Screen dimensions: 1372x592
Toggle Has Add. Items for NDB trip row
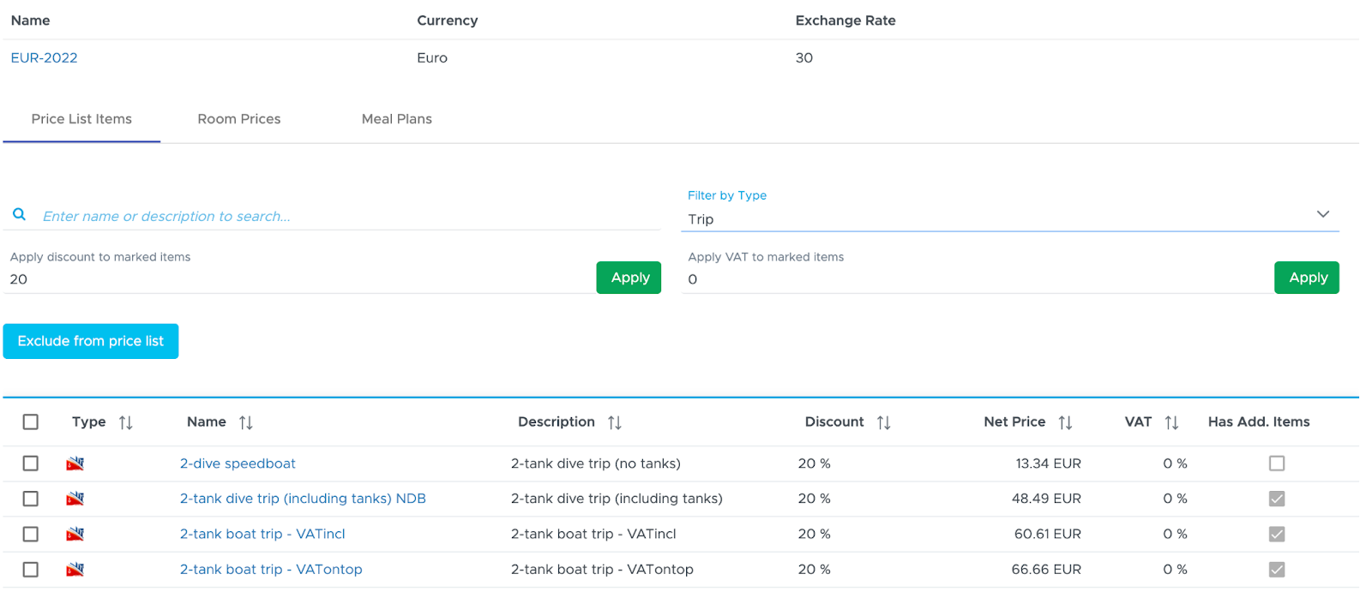[x=1277, y=499]
